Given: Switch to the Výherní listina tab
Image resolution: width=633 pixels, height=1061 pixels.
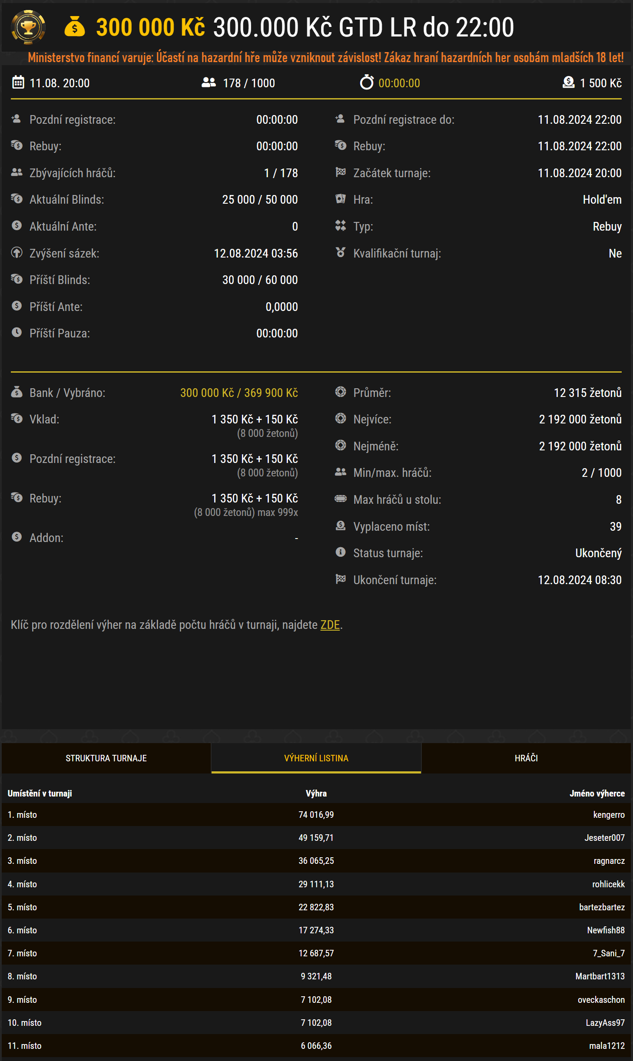Looking at the screenshot, I should pos(316,758).
